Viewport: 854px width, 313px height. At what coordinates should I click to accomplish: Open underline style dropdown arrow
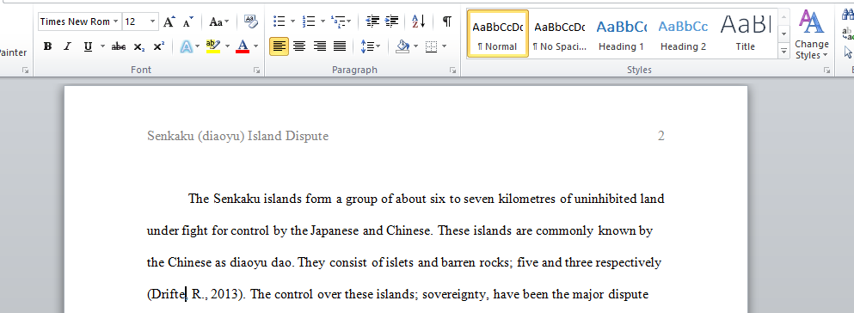click(102, 46)
